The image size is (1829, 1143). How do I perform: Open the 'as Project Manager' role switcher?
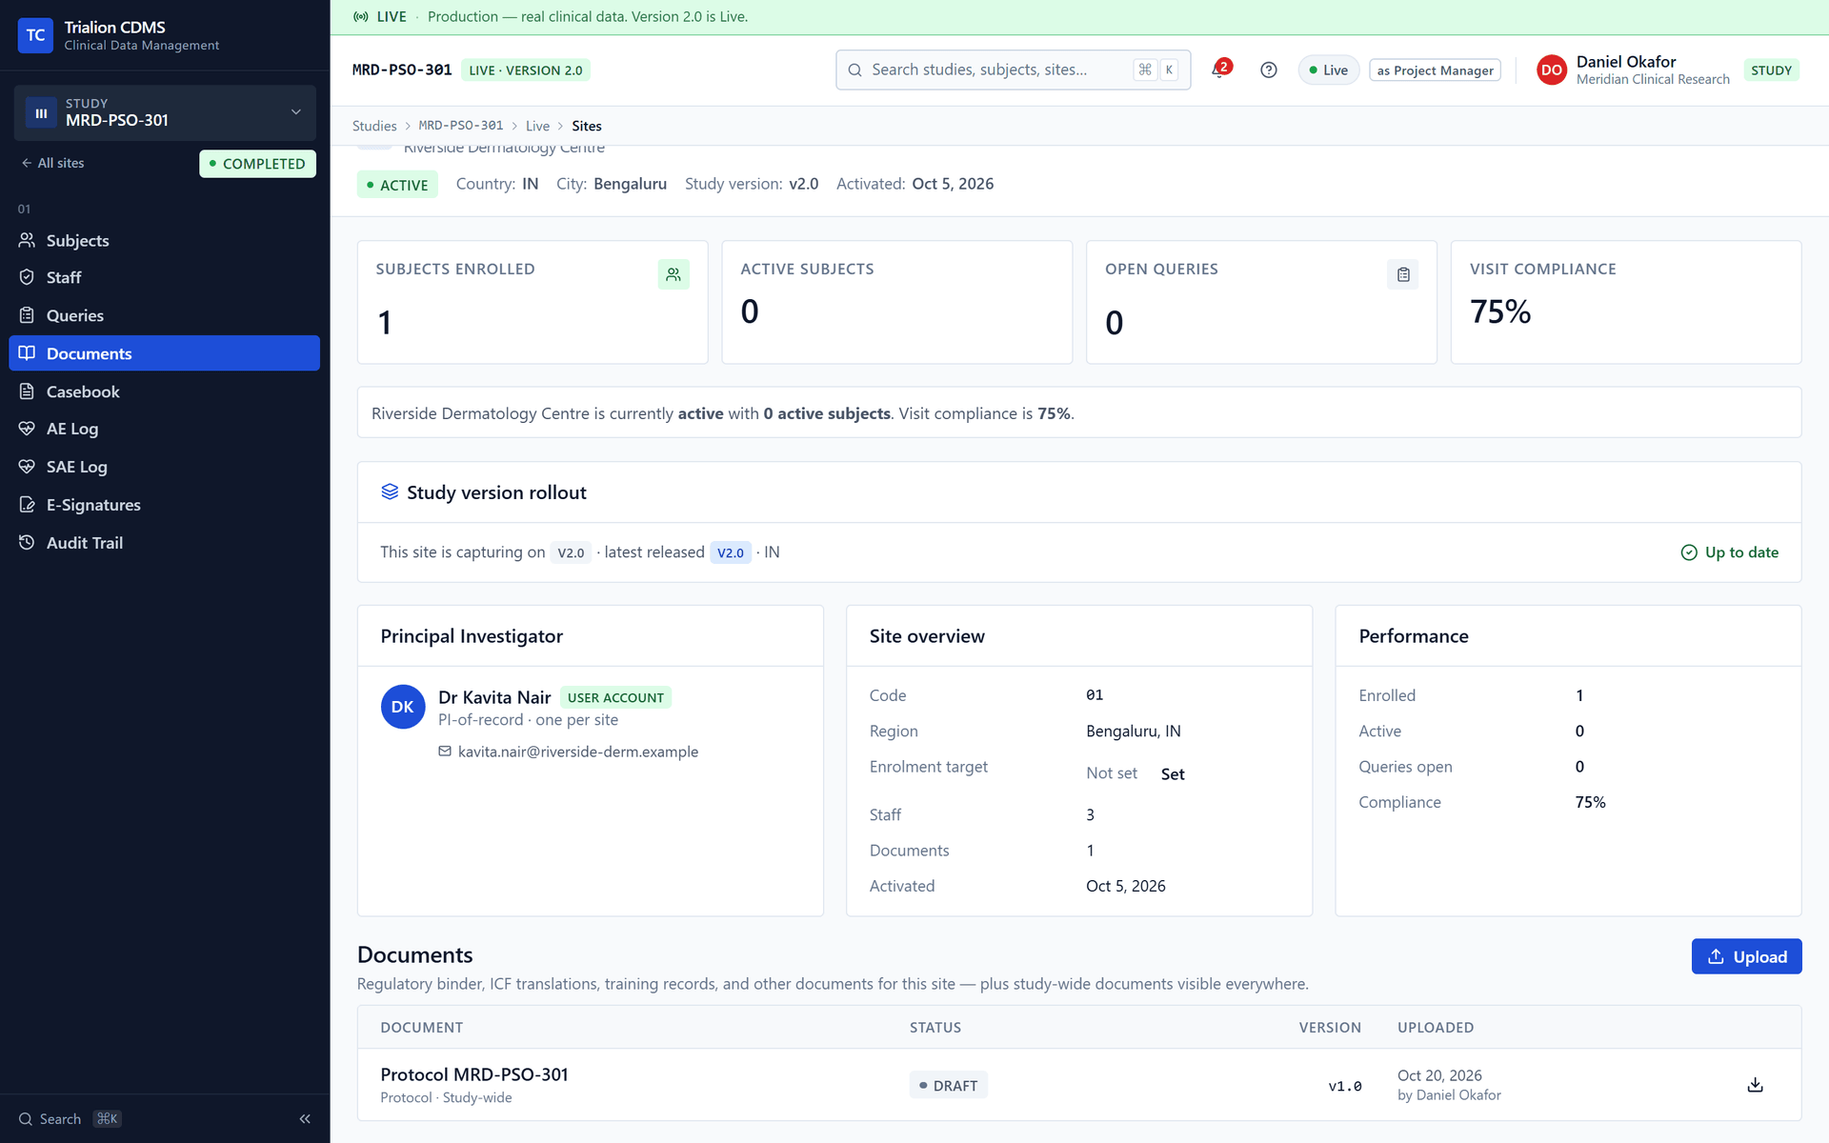tap(1435, 70)
